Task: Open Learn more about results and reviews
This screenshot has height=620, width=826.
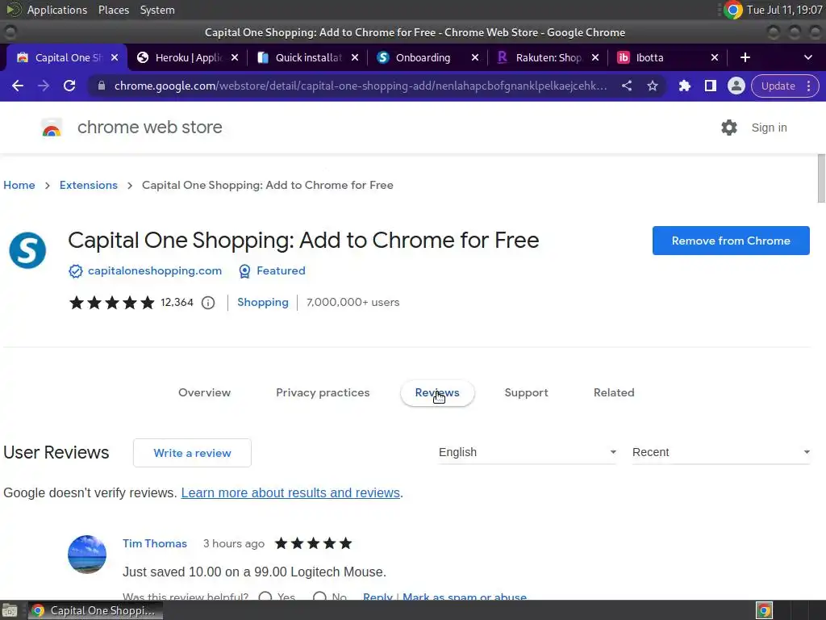Action: click(290, 493)
